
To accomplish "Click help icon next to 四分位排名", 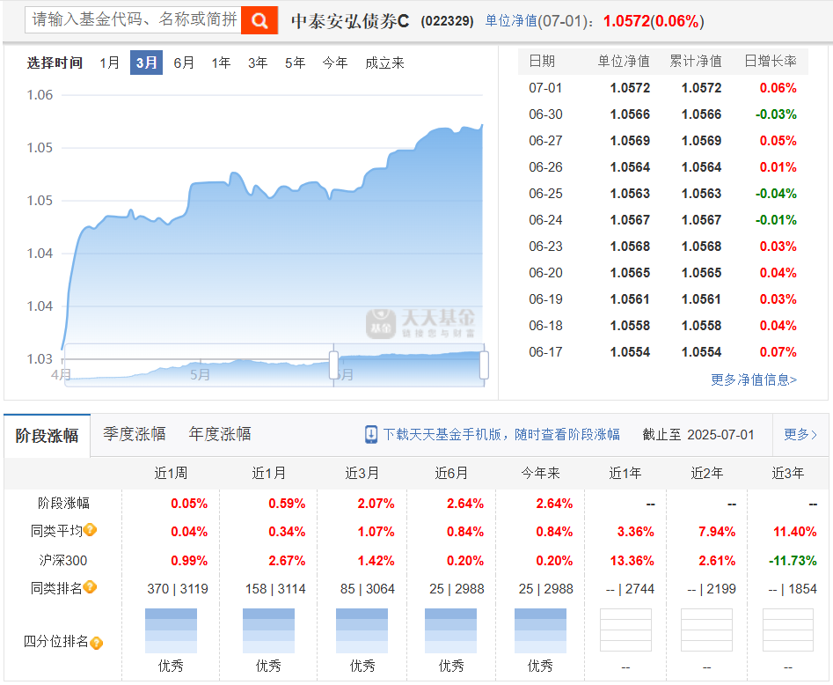I will pos(96,643).
